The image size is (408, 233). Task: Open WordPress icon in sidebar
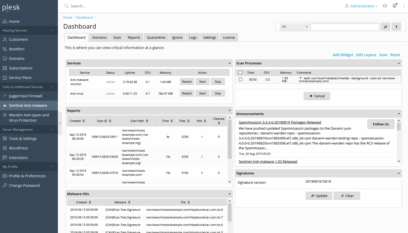[x=5, y=148]
